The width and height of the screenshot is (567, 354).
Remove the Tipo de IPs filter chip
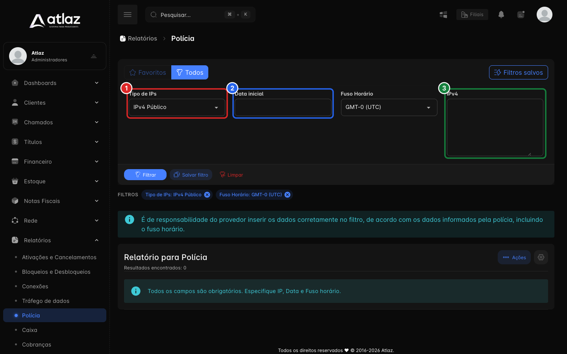point(207,195)
